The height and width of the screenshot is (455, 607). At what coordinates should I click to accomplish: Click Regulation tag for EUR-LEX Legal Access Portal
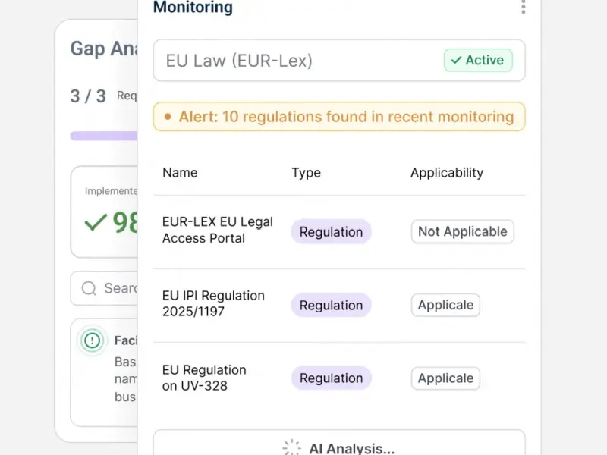[332, 232]
